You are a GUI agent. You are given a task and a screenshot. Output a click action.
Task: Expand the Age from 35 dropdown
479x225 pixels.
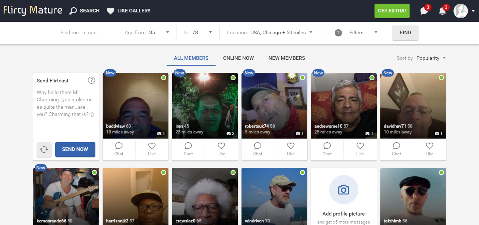148,32
